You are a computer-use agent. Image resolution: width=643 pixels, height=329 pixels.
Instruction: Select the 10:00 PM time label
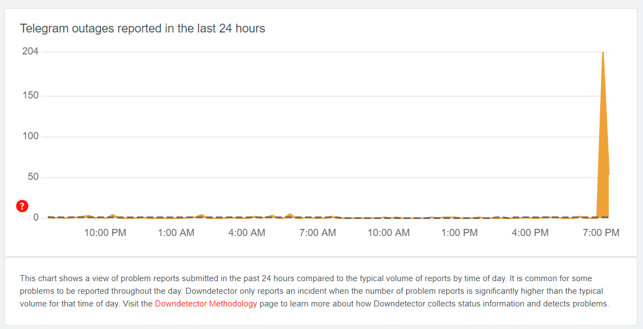[105, 233]
